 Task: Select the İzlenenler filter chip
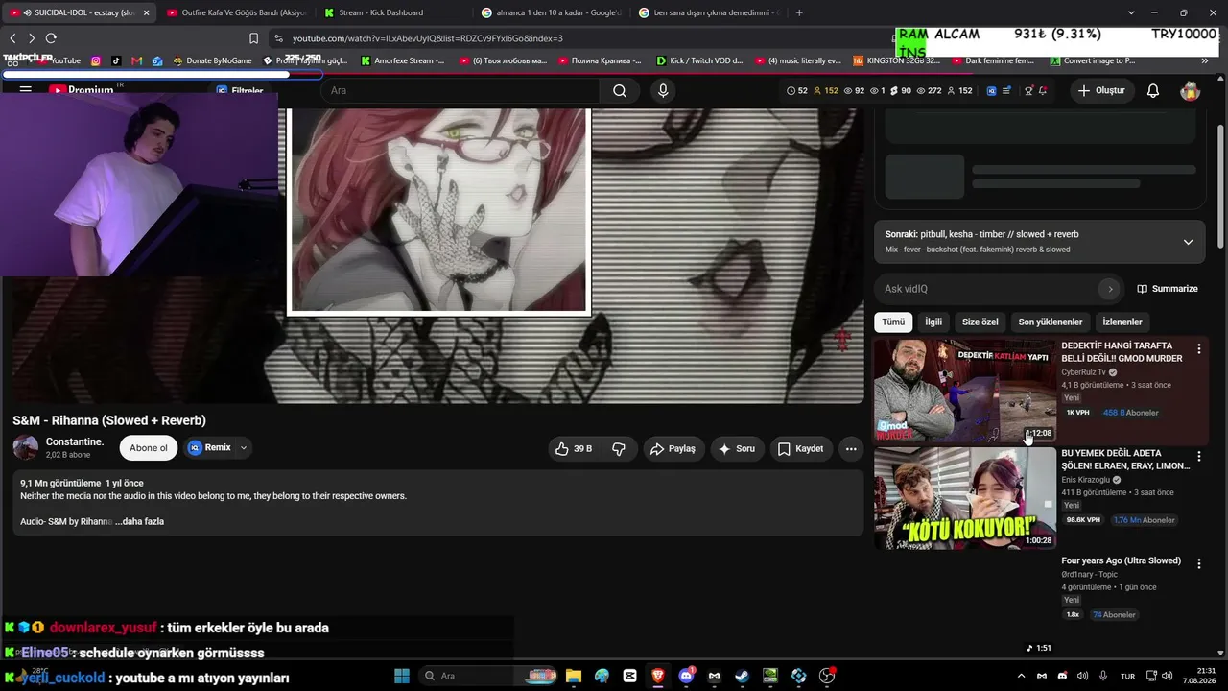coord(1122,322)
